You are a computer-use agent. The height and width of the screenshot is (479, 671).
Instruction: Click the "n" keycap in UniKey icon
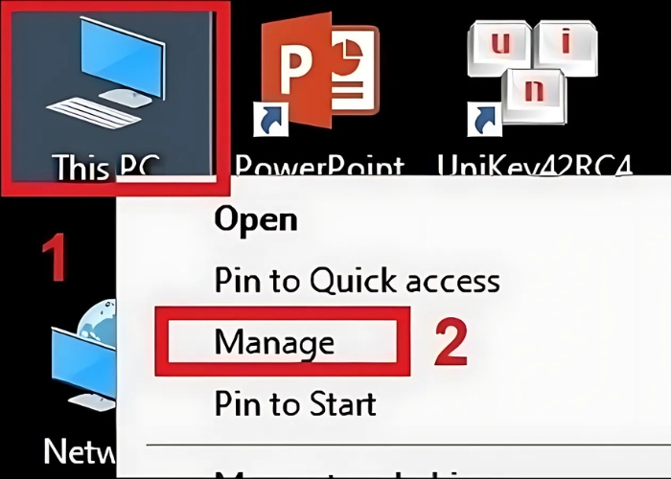click(x=534, y=96)
